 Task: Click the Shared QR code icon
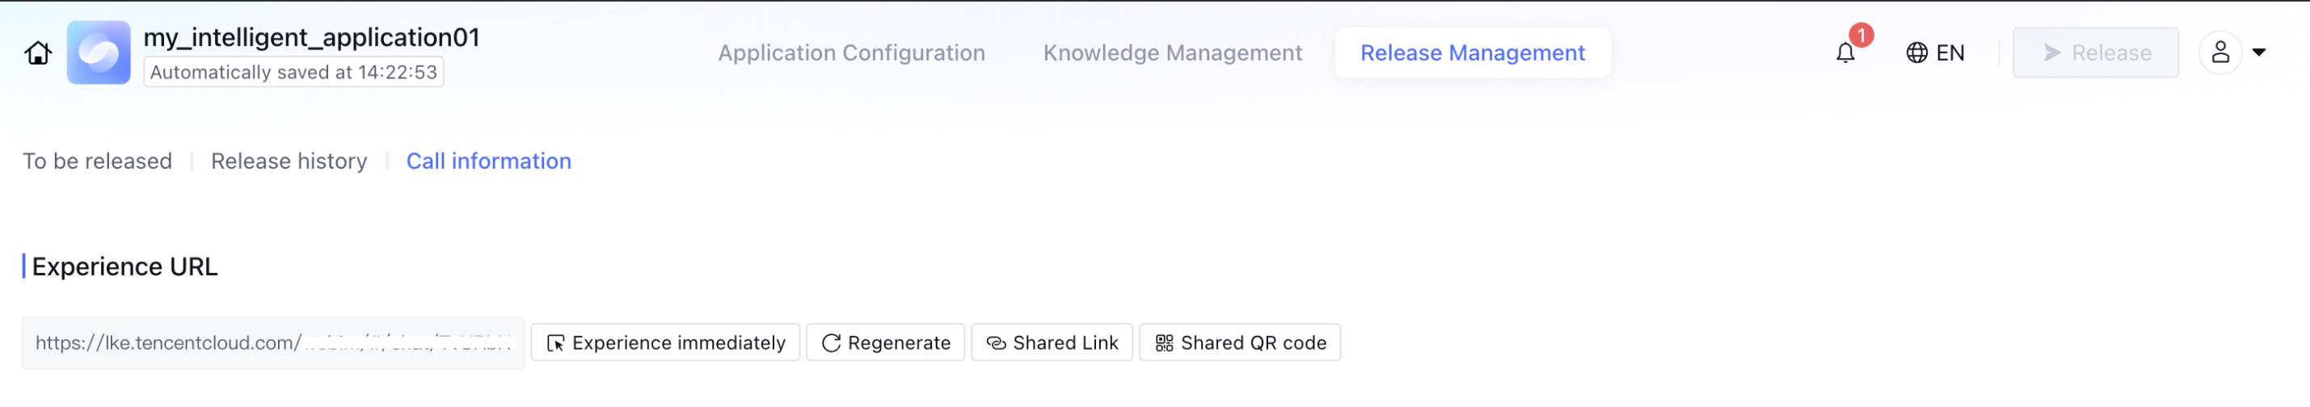(1164, 343)
